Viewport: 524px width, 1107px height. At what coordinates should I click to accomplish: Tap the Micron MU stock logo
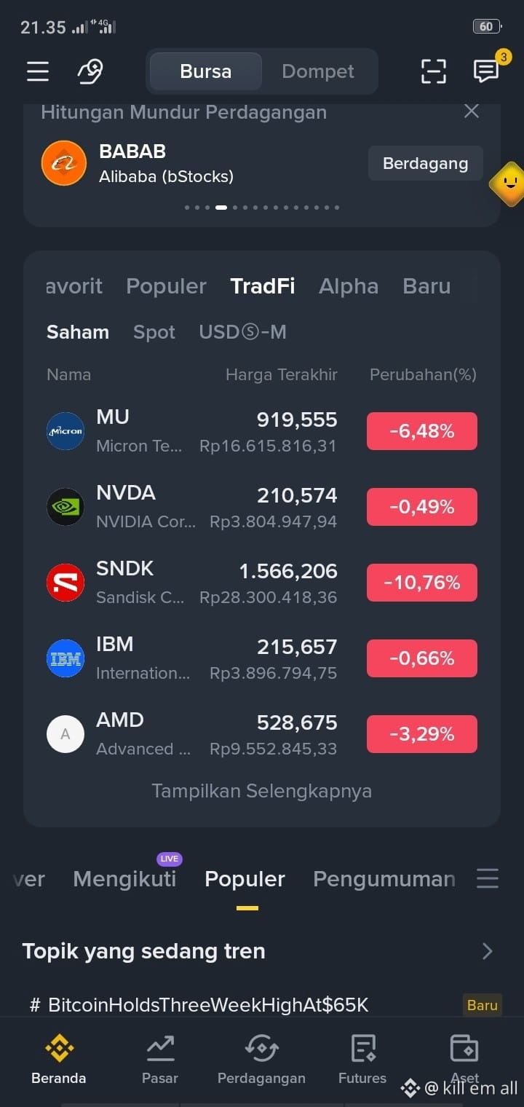click(x=65, y=431)
